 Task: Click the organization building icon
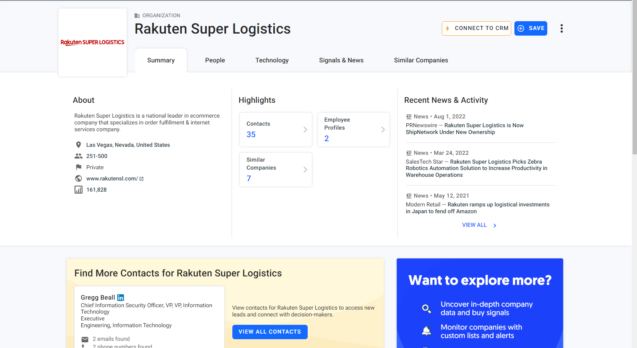tap(137, 16)
